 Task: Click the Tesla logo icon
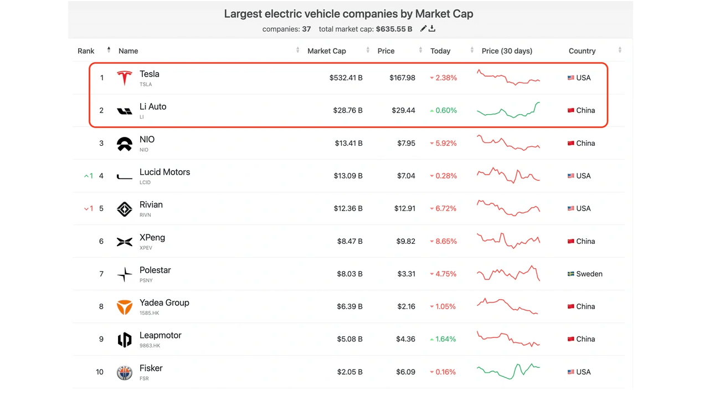point(125,78)
